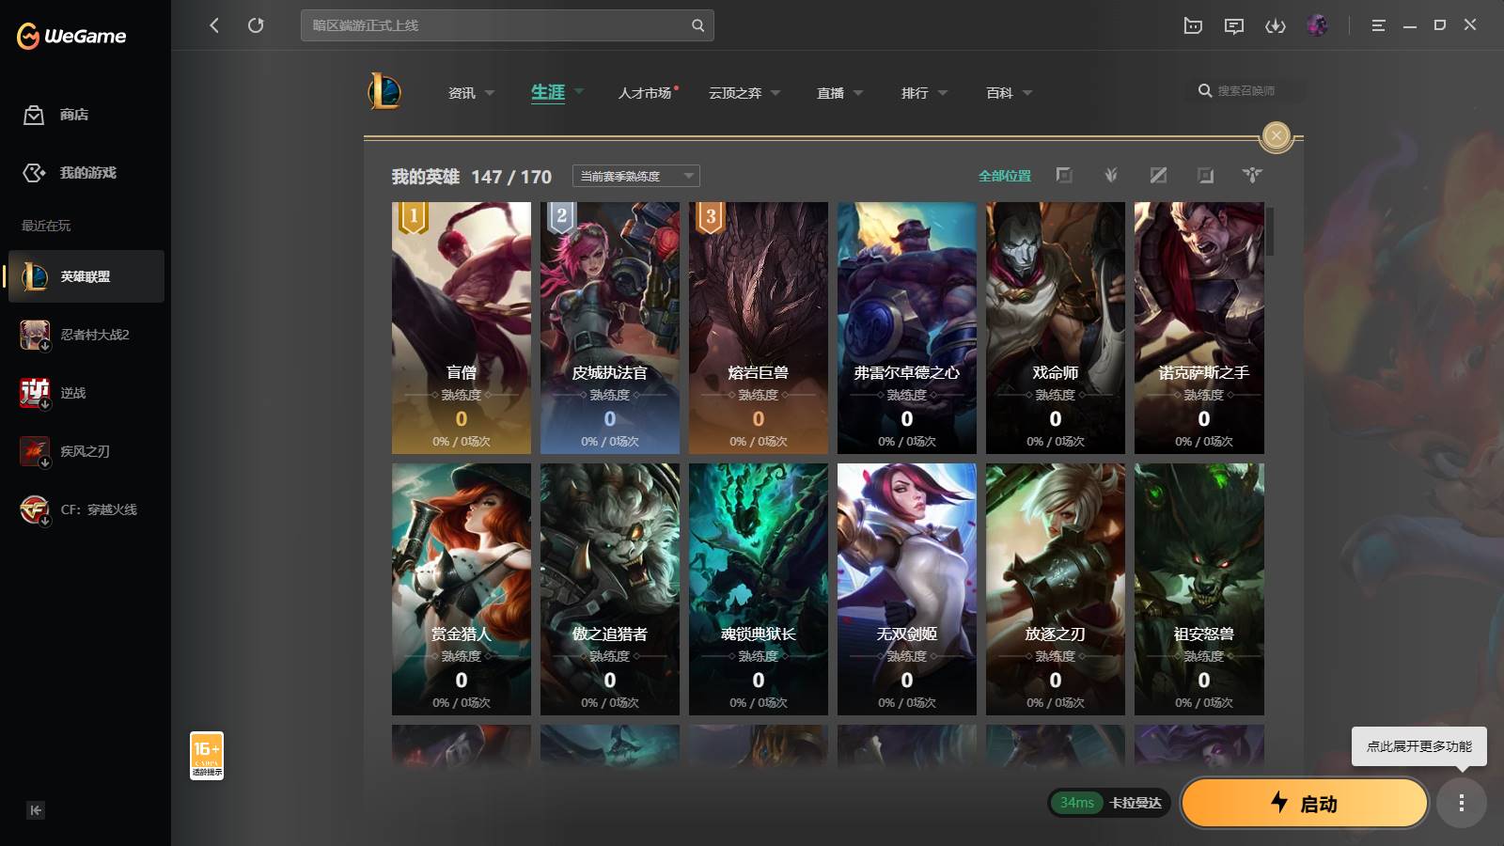Image resolution: width=1504 pixels, height=846 pixels.
Task: Reload the page with the refresh icon
Action: tap(256, 25)
